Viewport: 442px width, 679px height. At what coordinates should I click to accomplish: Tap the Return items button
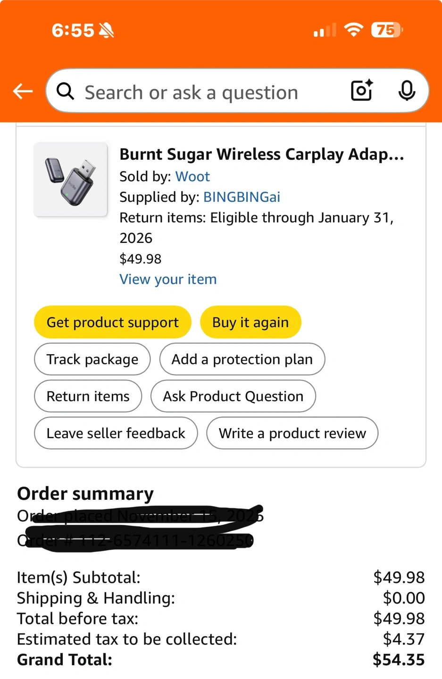88,396
